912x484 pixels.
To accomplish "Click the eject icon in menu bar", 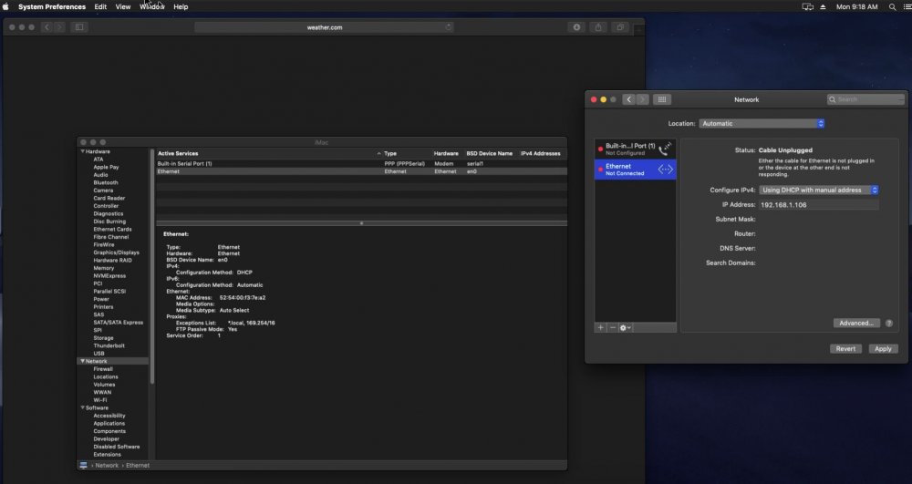I will point(823,7).
